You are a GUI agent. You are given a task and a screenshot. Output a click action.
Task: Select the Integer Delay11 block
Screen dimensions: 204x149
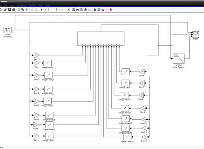click(x=49, y=136)
